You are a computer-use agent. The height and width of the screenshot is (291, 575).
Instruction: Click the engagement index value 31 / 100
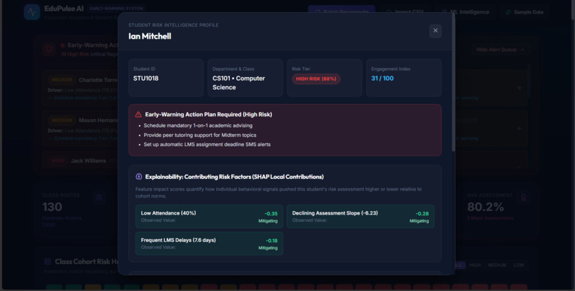[382, 78]
